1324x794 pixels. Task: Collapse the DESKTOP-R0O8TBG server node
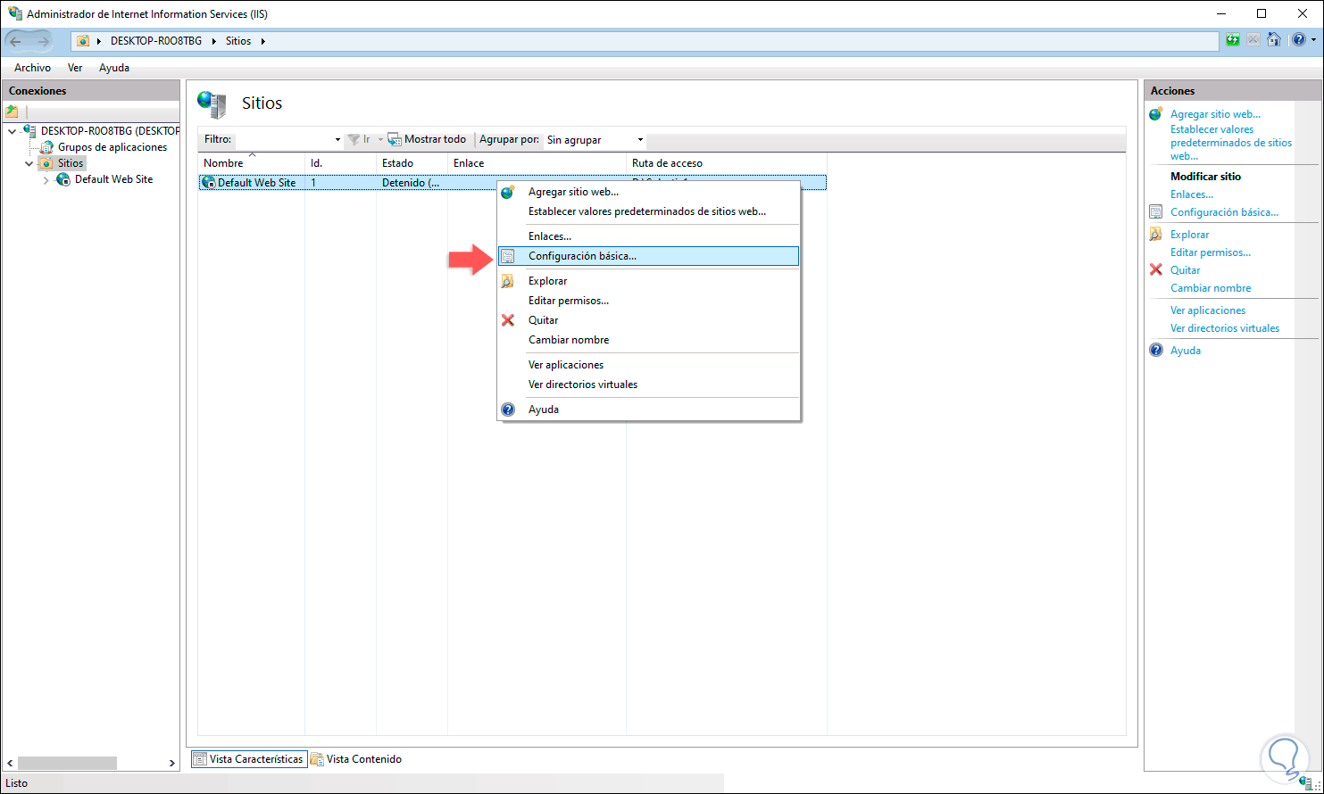[12, 131]
